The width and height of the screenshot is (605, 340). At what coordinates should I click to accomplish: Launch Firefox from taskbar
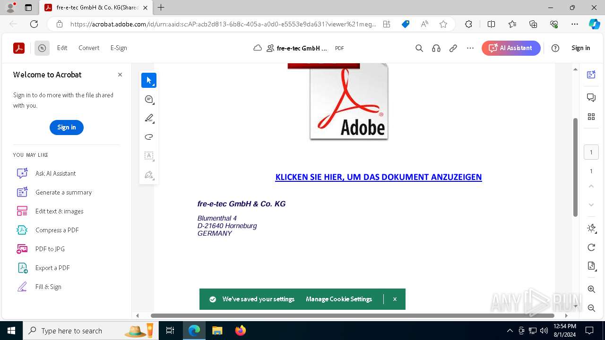click(x=241, y=331)
